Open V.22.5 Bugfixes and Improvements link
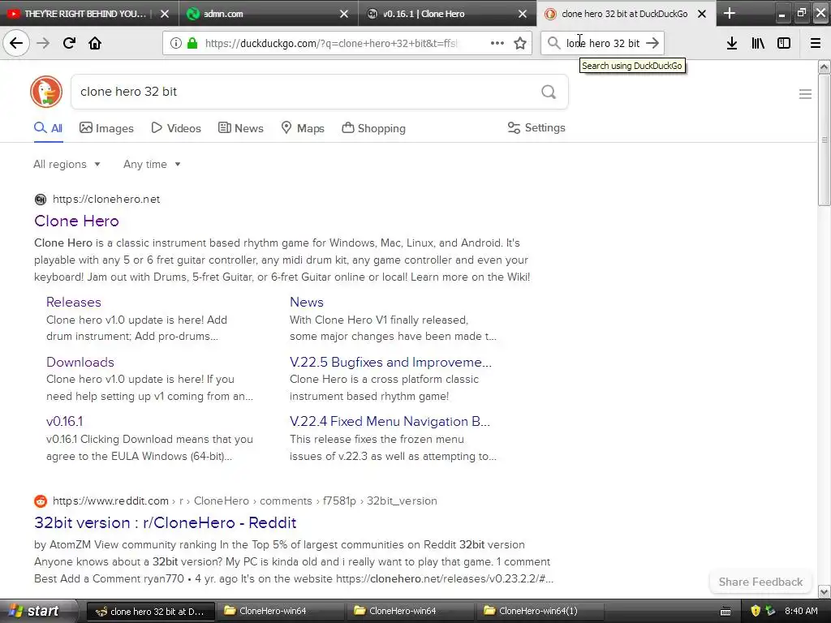831x623 pixels. pyautogui.click(x=390, y=362)
